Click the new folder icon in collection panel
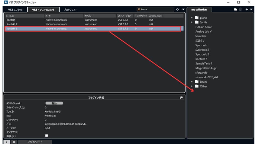 (x=235, y=9)
